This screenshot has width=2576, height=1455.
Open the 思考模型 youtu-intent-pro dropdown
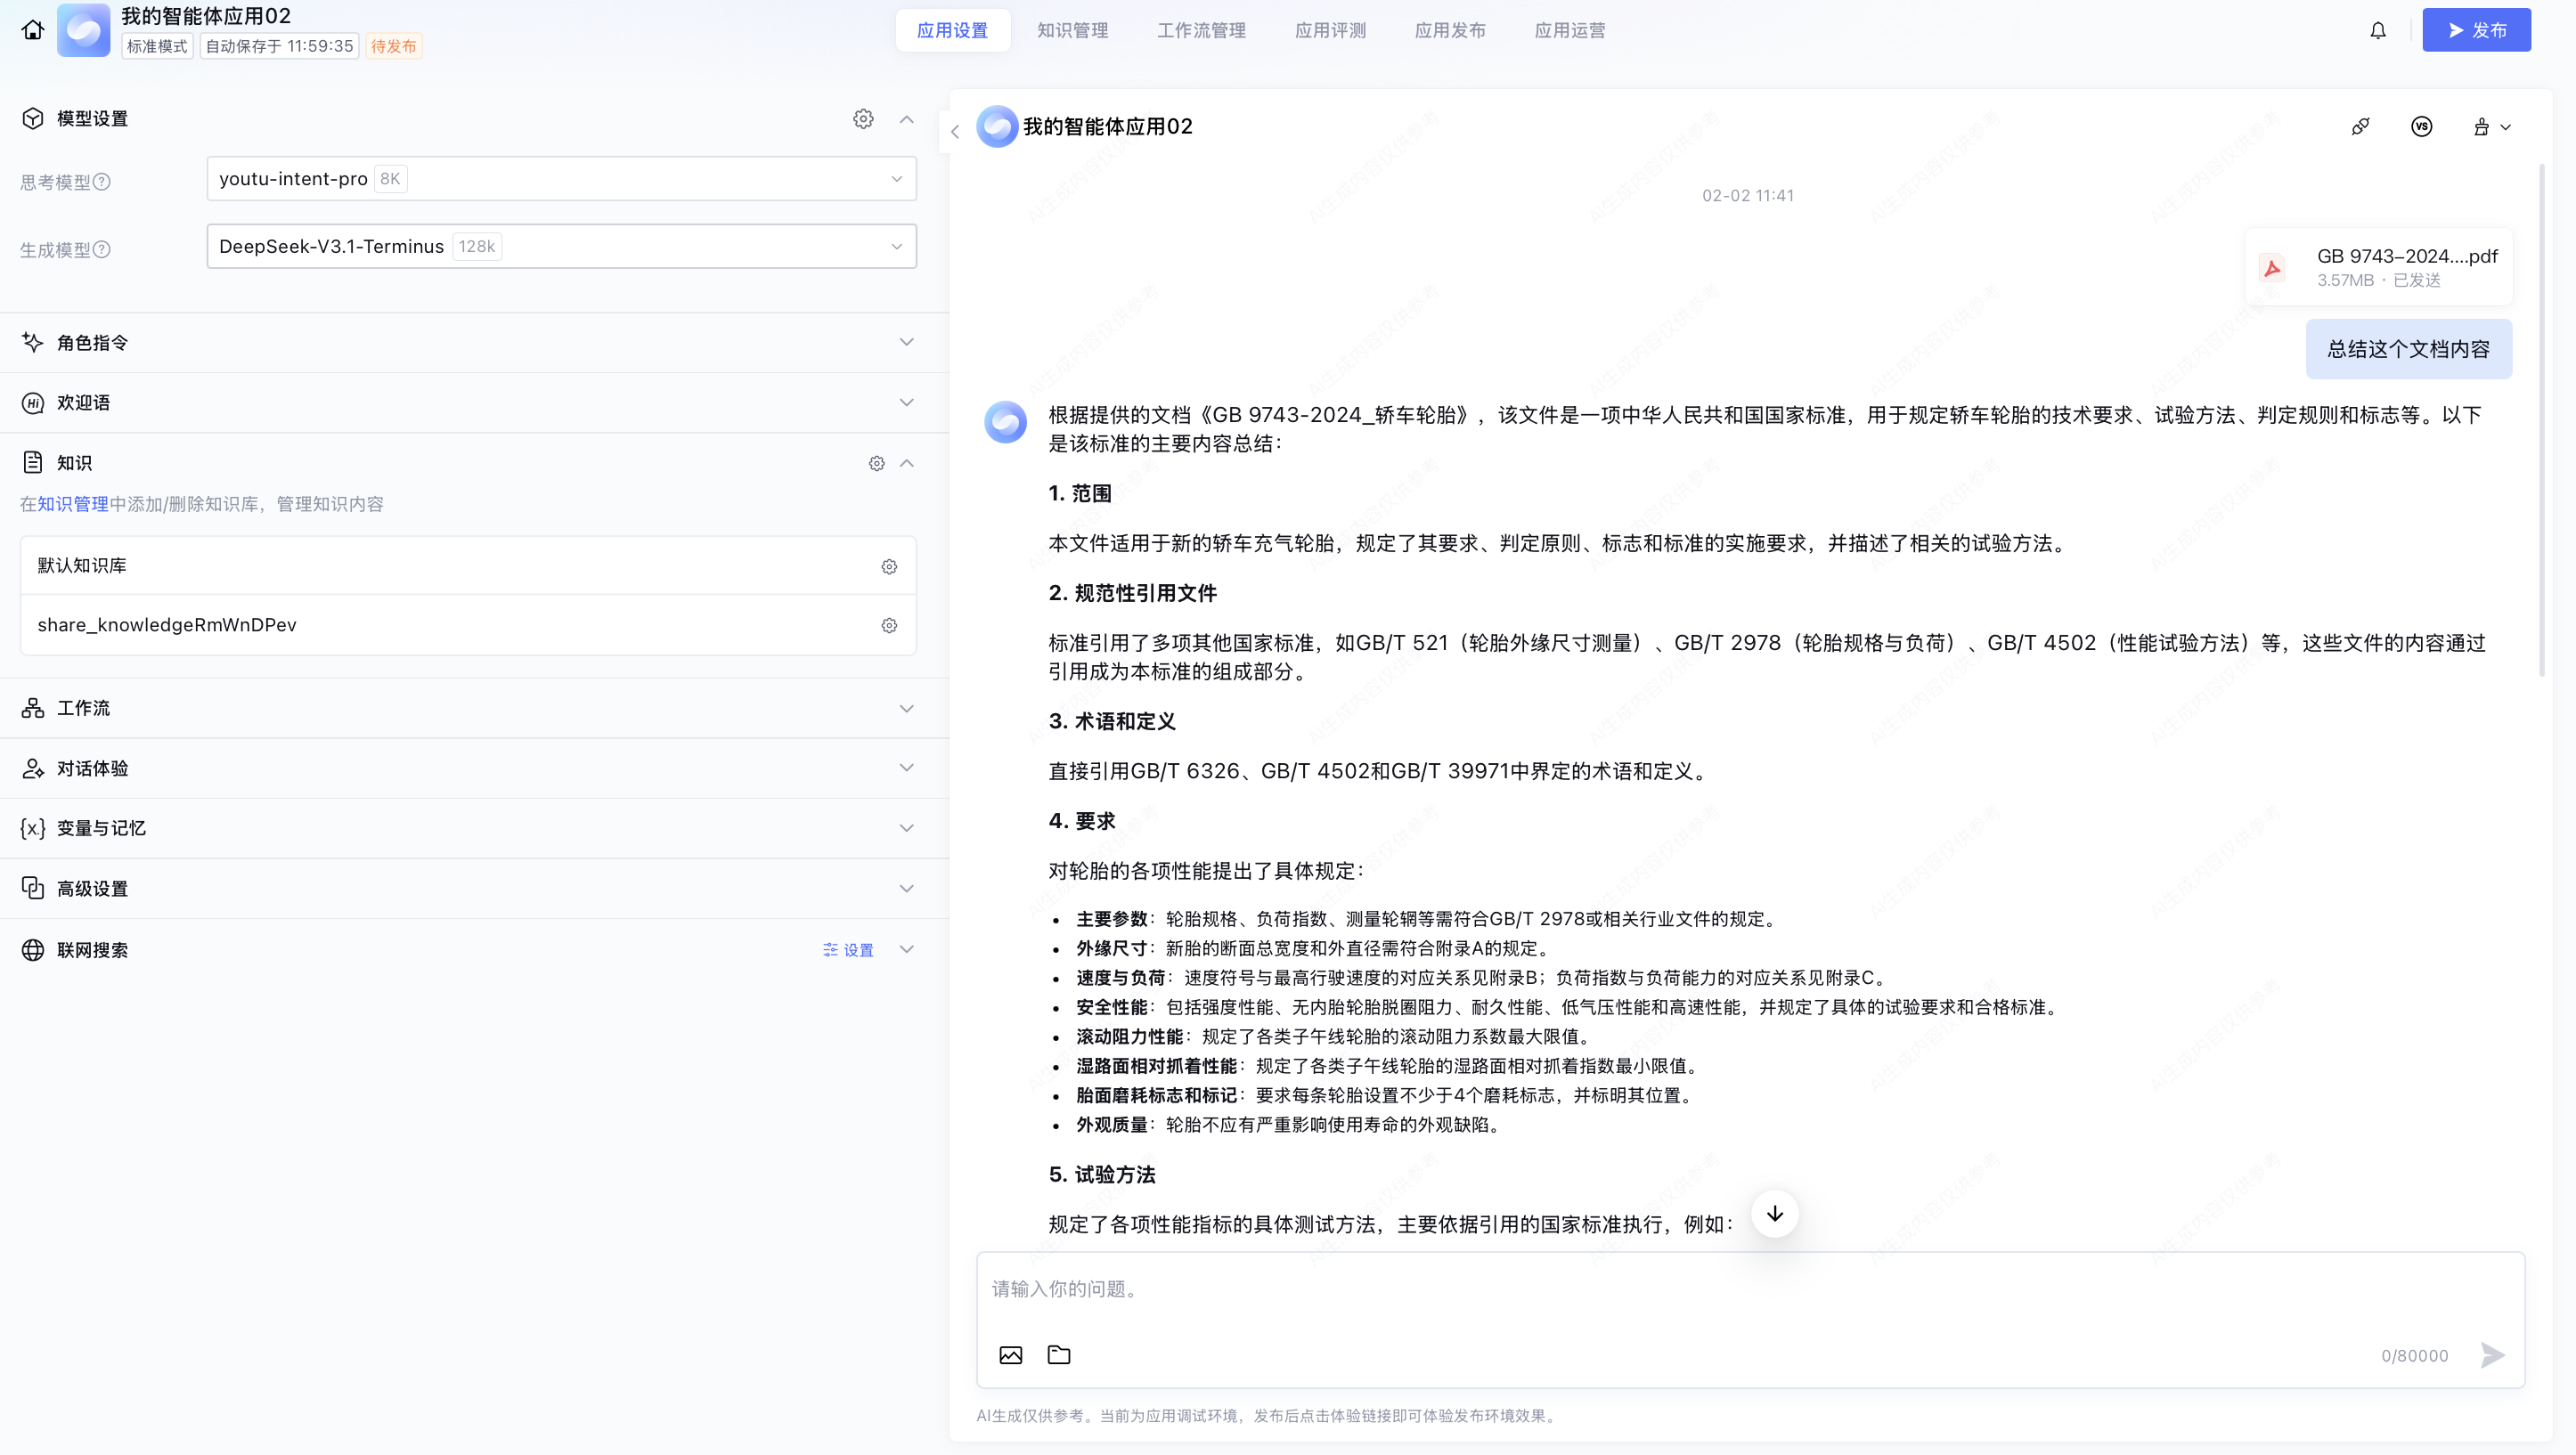click(x=561, y=179)
